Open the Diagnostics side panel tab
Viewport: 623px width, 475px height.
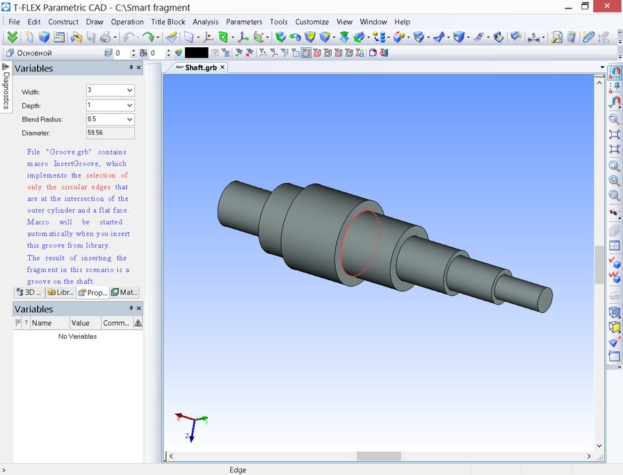point(6,88)
